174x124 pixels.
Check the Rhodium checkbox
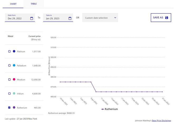click(x=9, y=79)
